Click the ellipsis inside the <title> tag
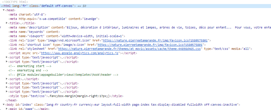This screenshot has height=110, width=271. click(x=21, y=23)
